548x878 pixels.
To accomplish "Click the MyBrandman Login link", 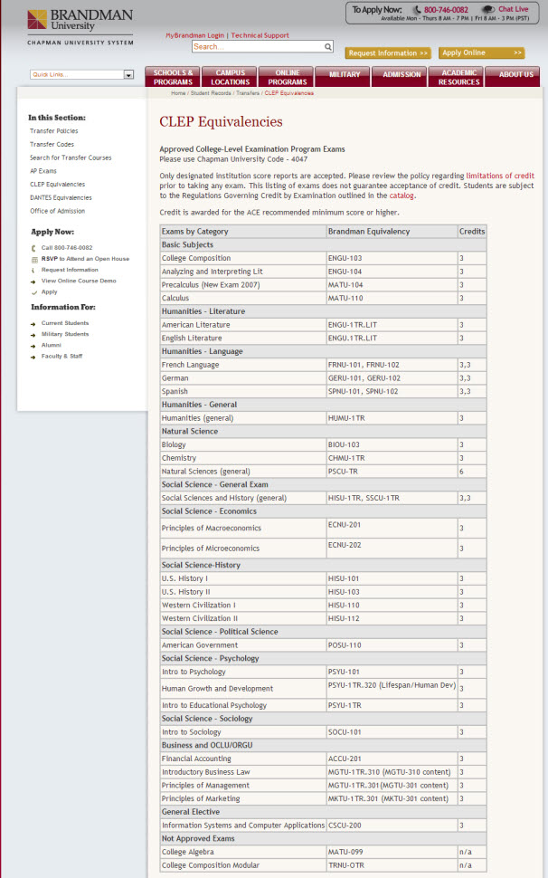I will click(194, 35).
